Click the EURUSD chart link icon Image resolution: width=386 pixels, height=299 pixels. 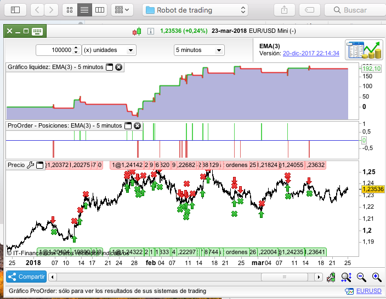point(349,291)
